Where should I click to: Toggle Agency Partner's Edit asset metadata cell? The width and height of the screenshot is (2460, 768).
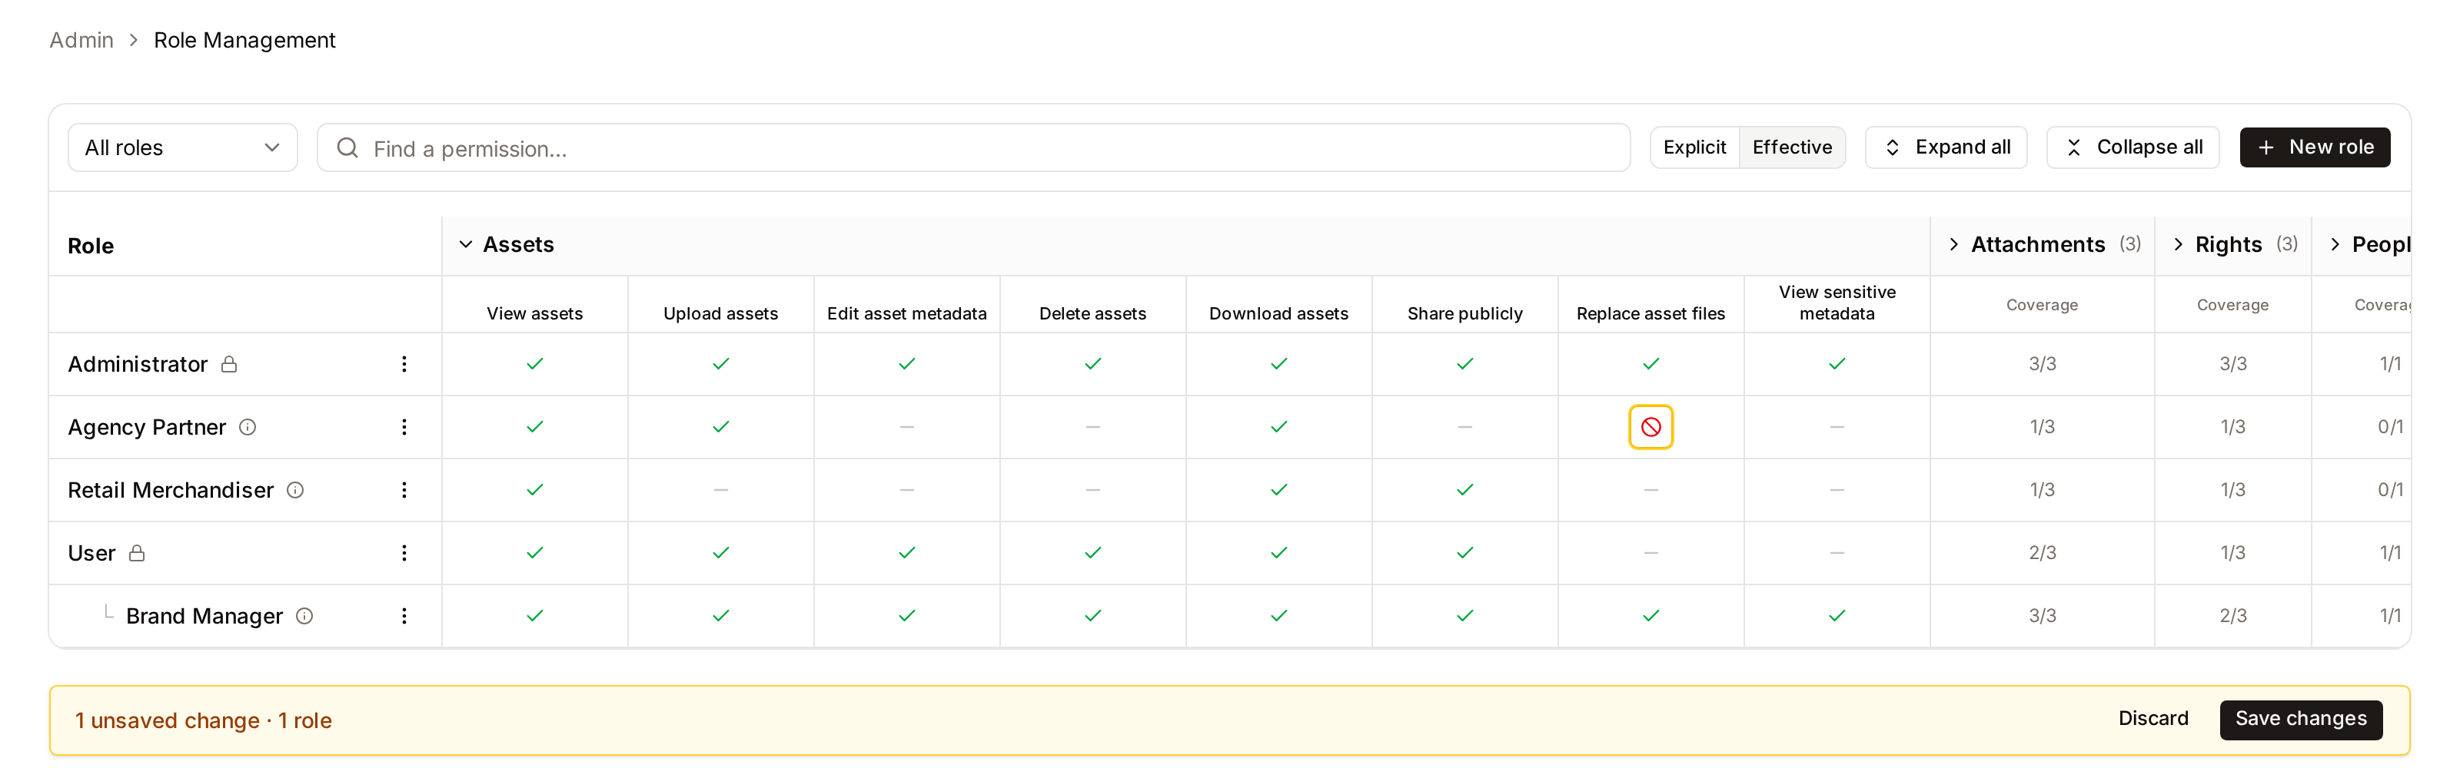(x=906, y=426)
